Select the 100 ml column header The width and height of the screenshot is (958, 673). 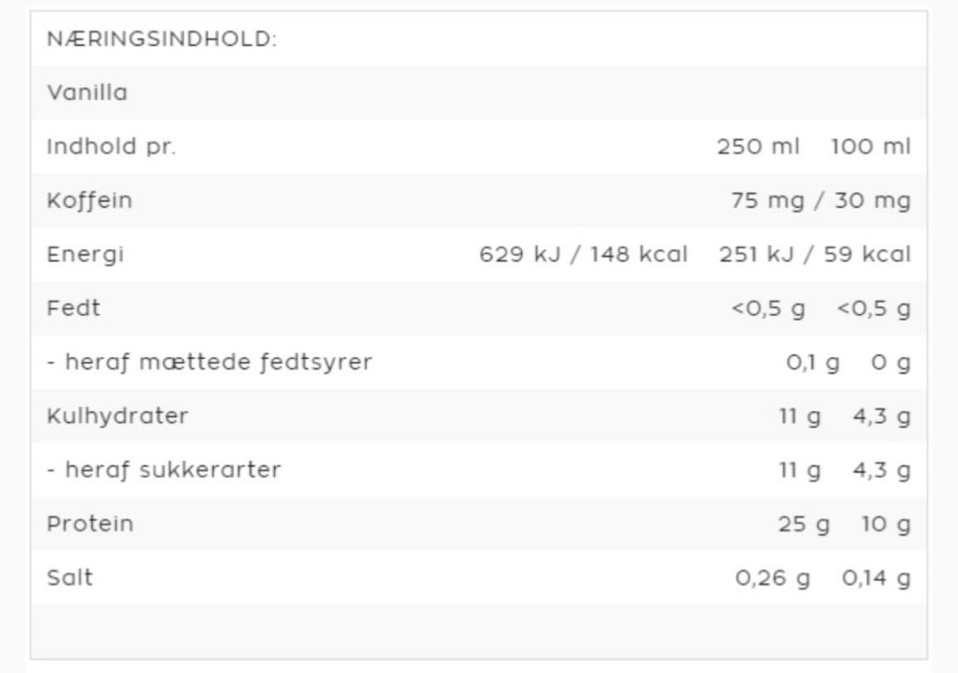click(x=871, y=146)
